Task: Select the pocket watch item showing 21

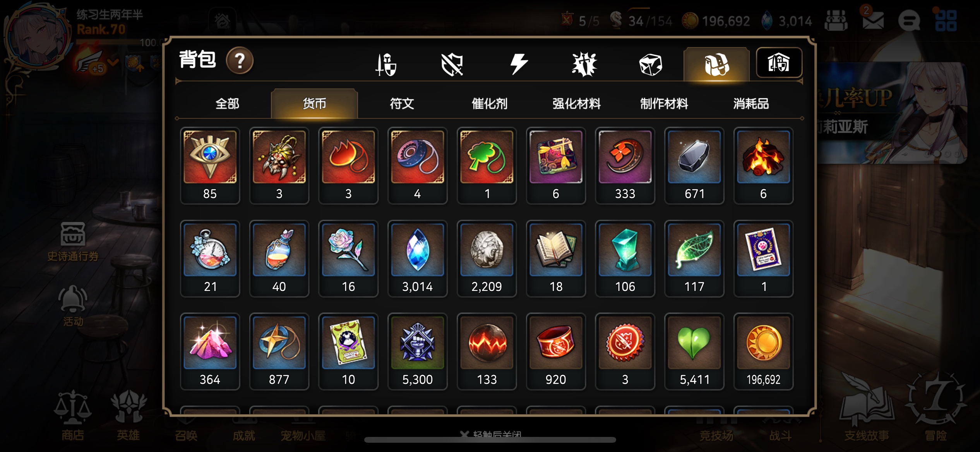Action: (210, 258)
